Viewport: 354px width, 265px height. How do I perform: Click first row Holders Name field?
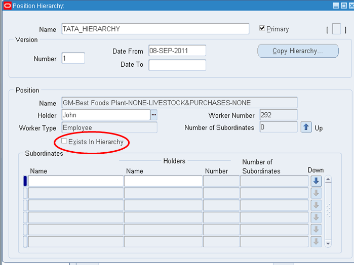click(x=164, y=181)
